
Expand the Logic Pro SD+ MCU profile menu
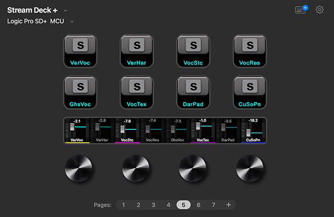pos(72,22)
